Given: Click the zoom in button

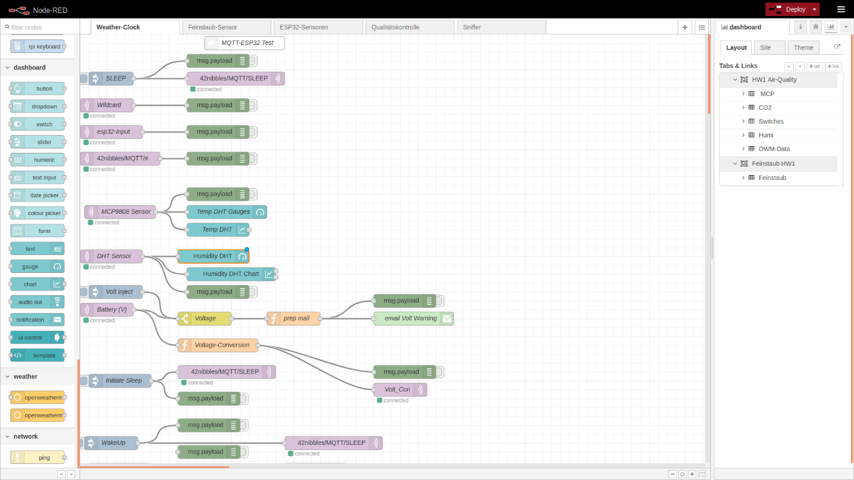Looking at the screenshot, I should click(x=692, y=474).
